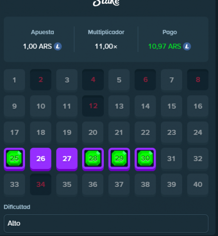Click the green gem on tile 30
218x236 pixels.
(145, 158)
